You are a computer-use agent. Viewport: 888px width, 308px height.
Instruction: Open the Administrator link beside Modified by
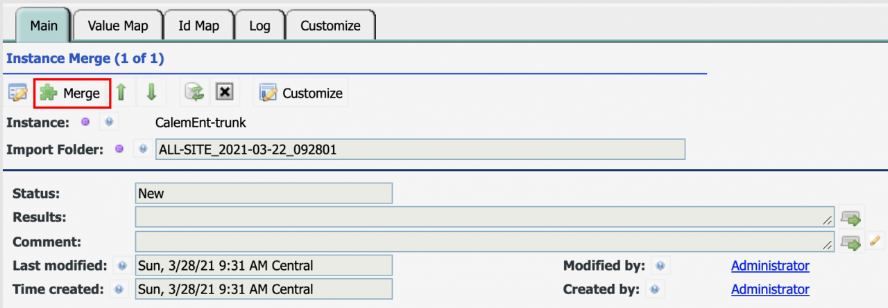pos(770,265)
